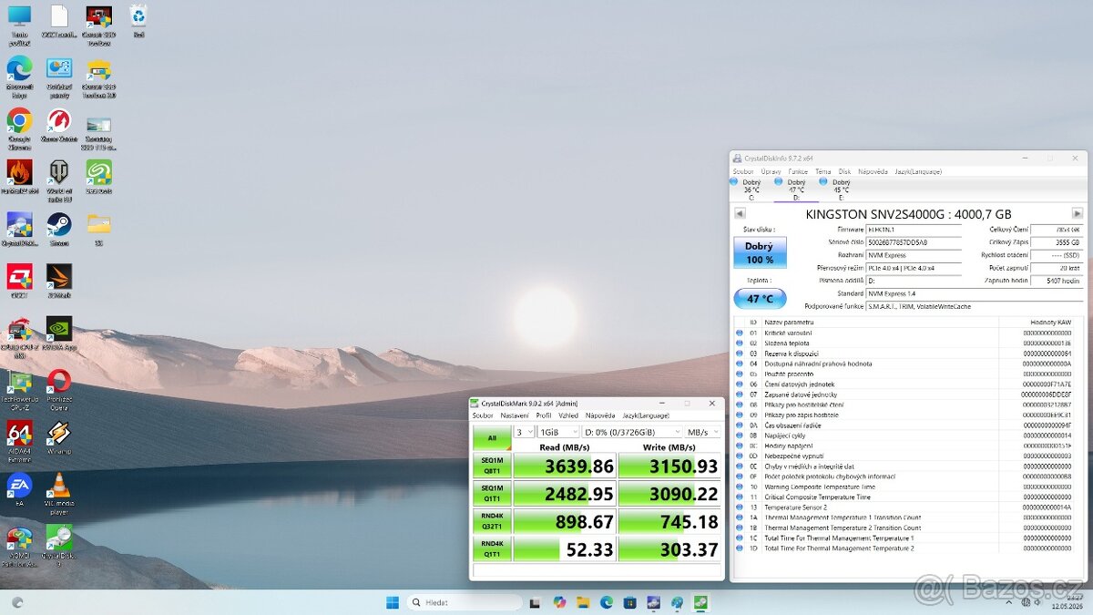Open 3DMark desktop shortcut
Screen dimensions: 1093x615
click(x=59, y=281)
